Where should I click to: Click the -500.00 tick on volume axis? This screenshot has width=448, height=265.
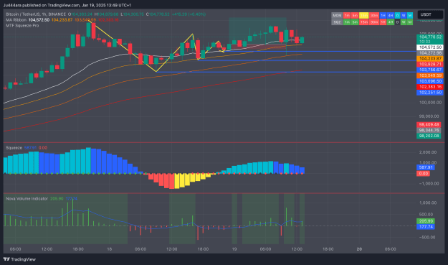[428, 237]
